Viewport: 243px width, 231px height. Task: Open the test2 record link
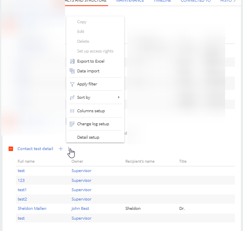(22, 199)
